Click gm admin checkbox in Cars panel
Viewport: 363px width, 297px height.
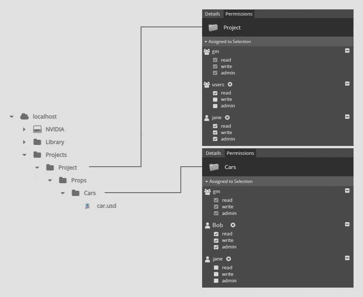click(216, 213)
